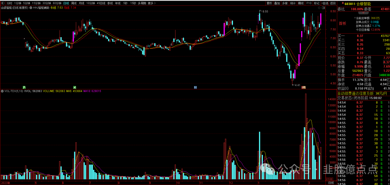Click stock title 603011 合锻智能
The height and width of the screenshot is (185, 390).
click(x=357, y=4)
